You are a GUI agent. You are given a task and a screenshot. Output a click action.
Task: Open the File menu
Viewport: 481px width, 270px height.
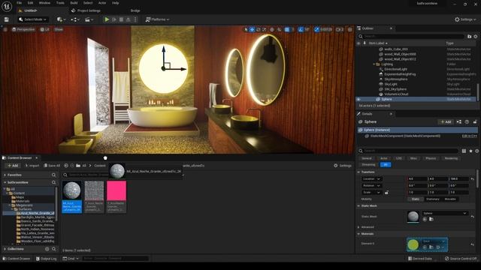click(19, 3)
